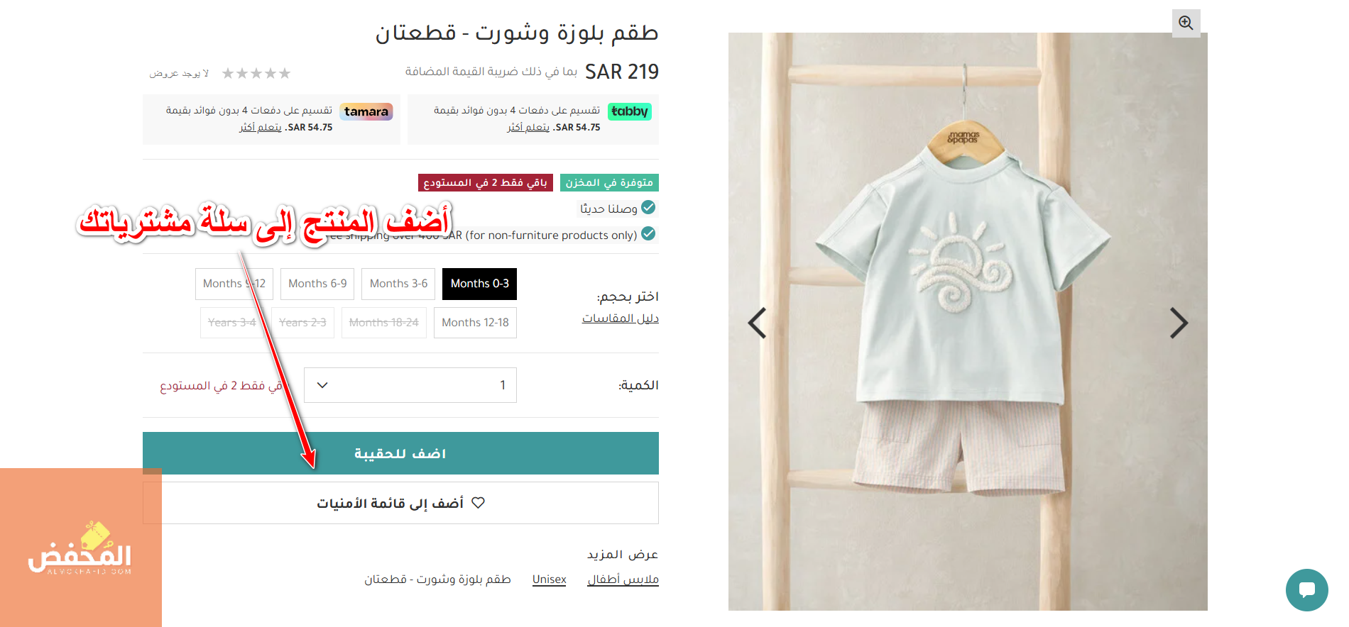Click the tamara logo badge
This screenshot has width=1349, height=627.
[x=366, y=111]
